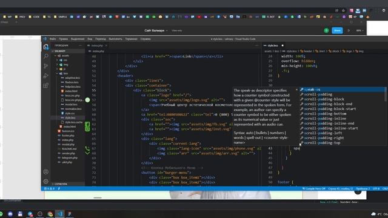The height and width of the screenshot is (218, 388).
Task: Click the spaces indentation setting in status bar
Action: click(x=363, y=188)
